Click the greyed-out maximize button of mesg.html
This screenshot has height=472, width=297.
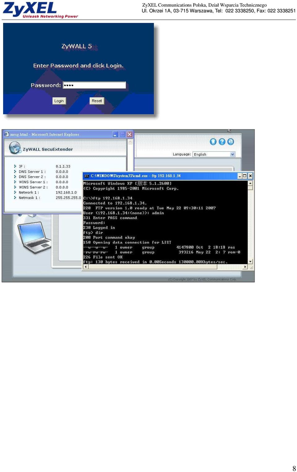tap(123, 134)
